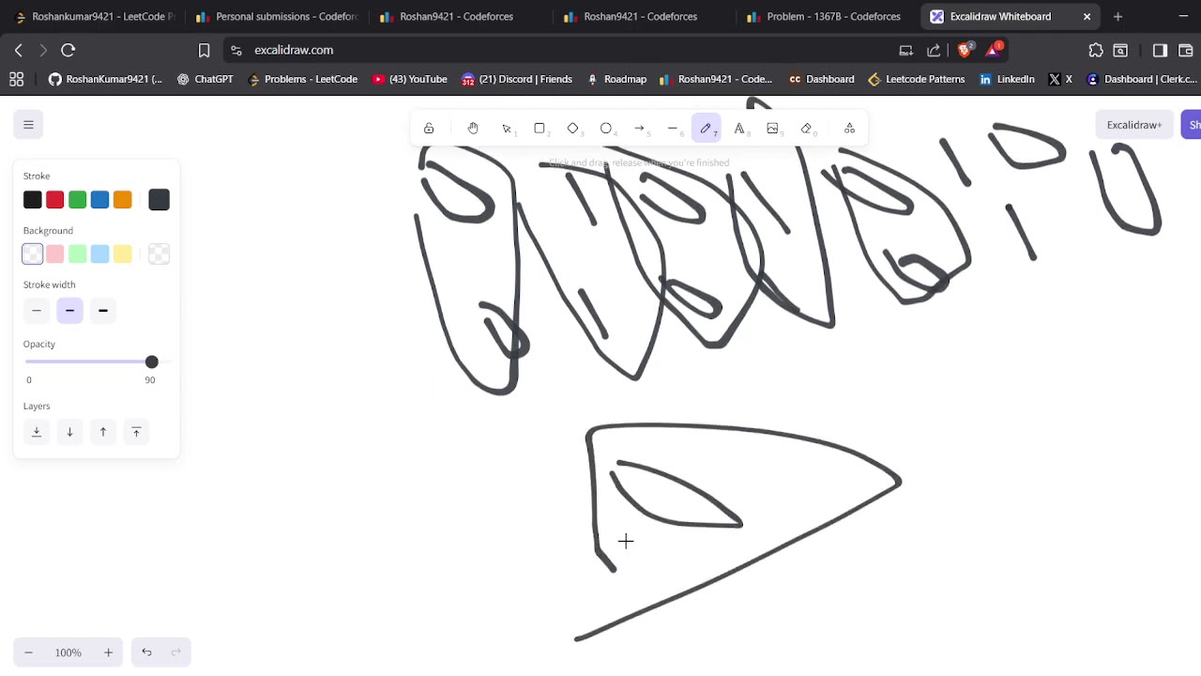Click the 100% zoom reset label

tap(68, 653)
